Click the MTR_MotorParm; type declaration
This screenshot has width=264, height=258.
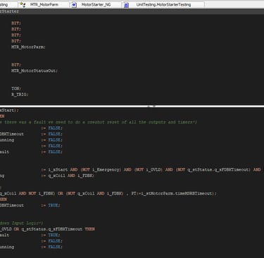pyautogui.click(x=28, y=47)
